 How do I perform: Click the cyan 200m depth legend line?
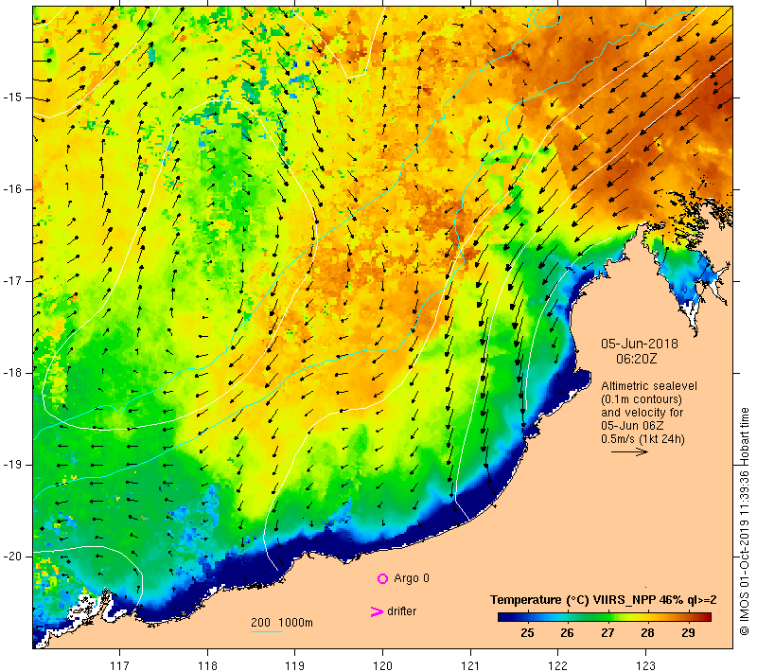point(267,631)
